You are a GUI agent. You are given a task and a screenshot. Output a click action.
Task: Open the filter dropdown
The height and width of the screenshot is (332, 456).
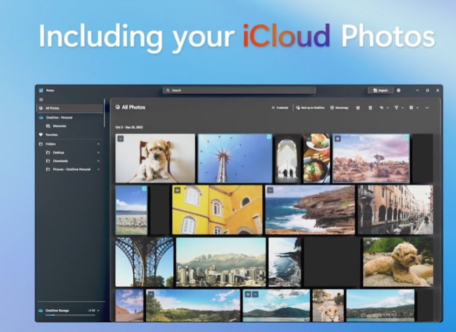coord(399,108)
